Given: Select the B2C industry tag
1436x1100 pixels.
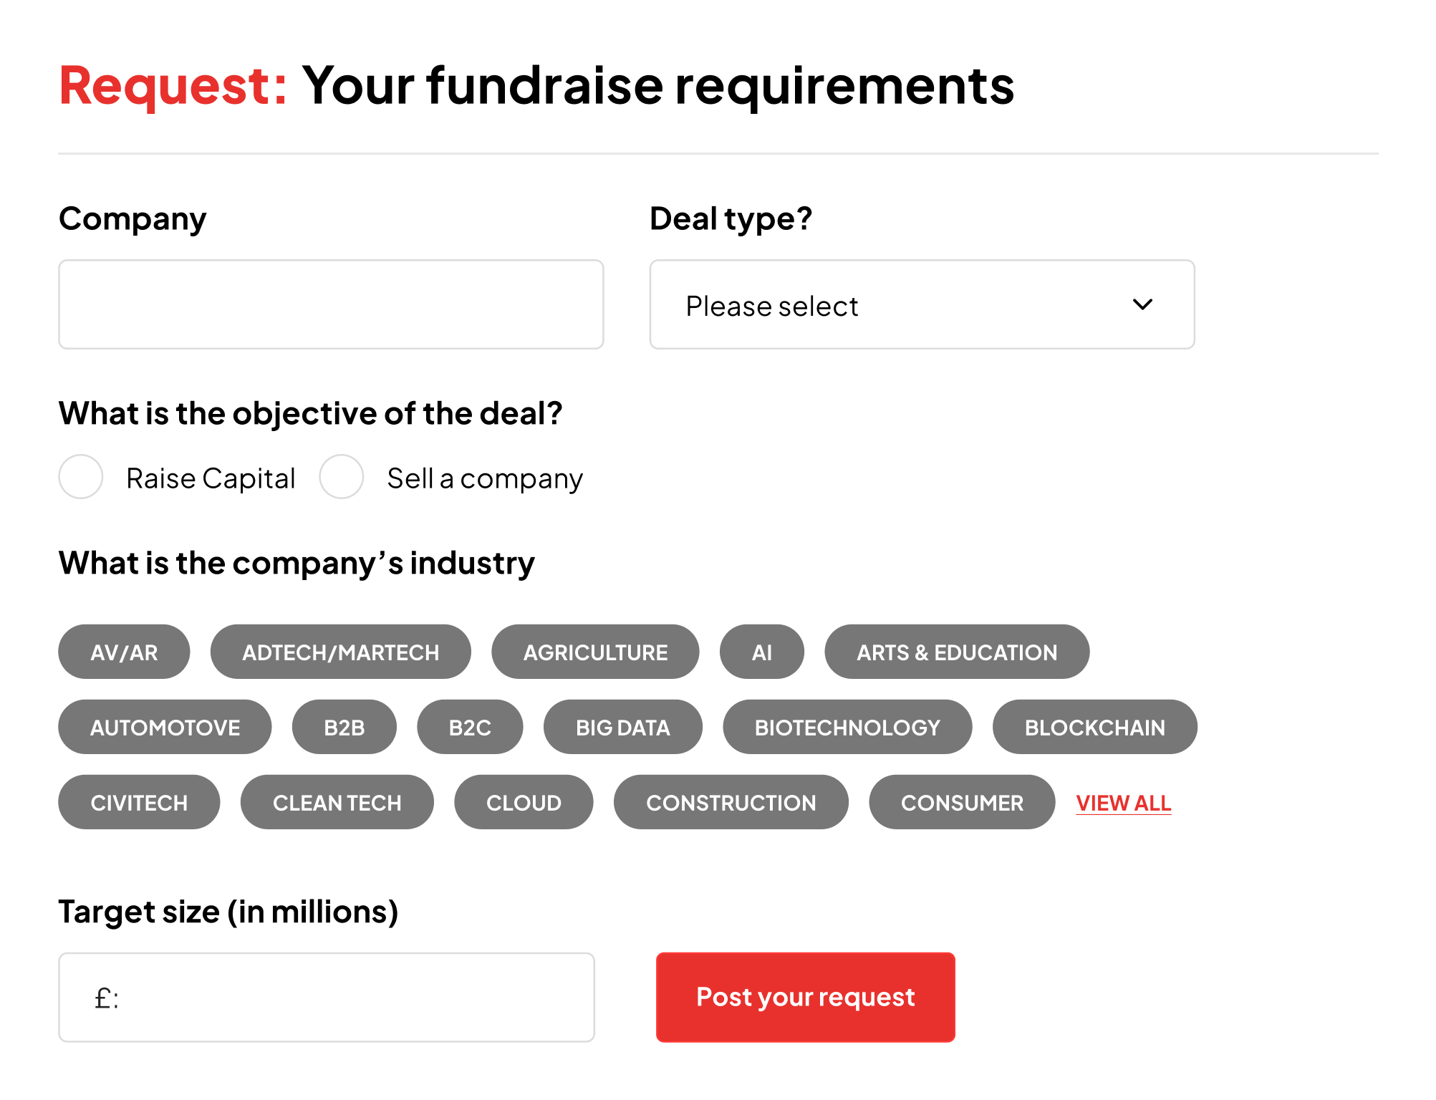Looking at the screenshot, I should [470, 727].
